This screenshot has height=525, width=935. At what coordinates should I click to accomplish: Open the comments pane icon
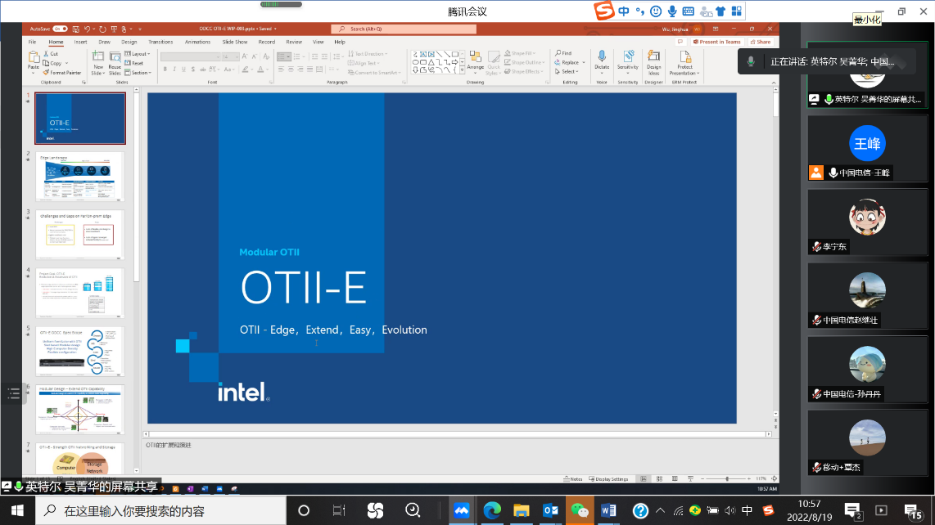680,42
